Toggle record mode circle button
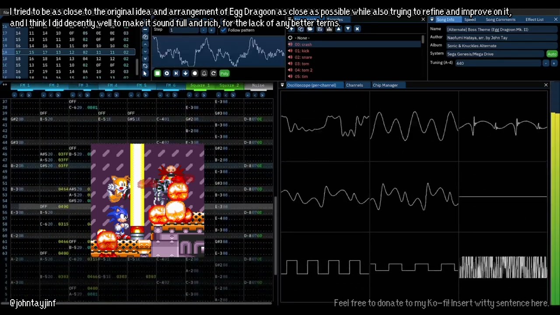 click(195, 73)
